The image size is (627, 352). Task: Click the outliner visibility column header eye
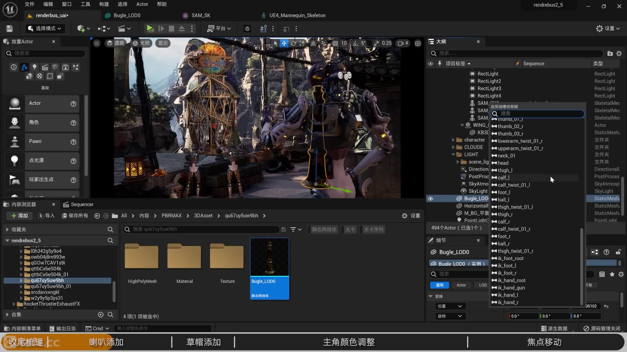[x=430, y=64]
